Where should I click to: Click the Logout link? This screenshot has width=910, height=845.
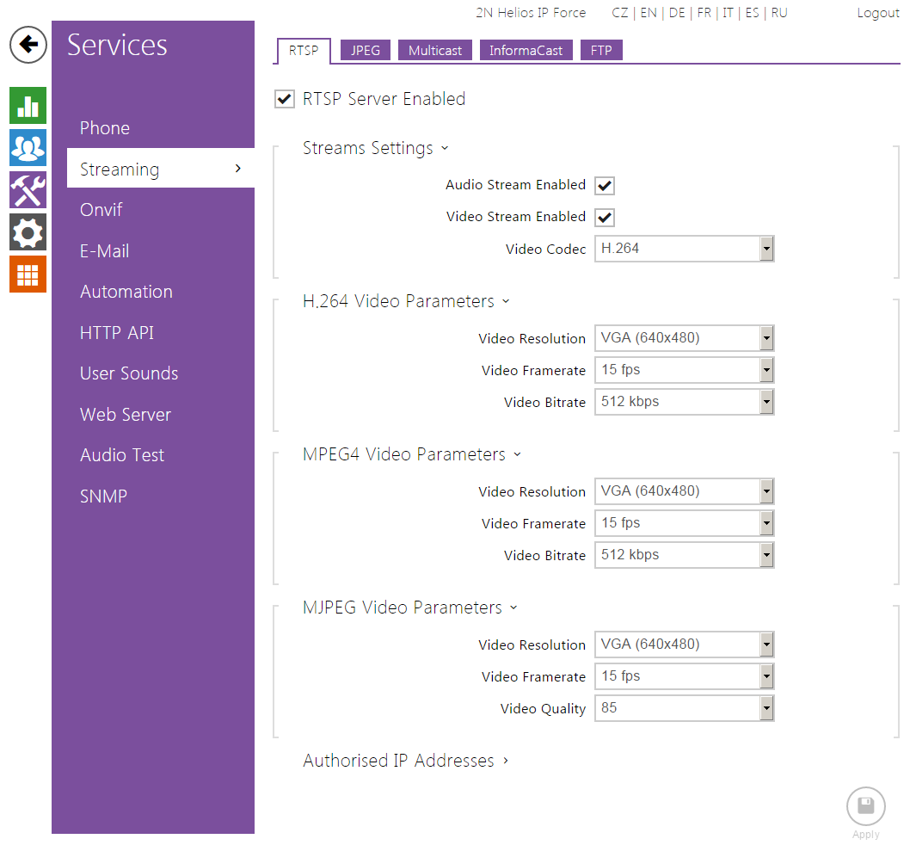877,13
